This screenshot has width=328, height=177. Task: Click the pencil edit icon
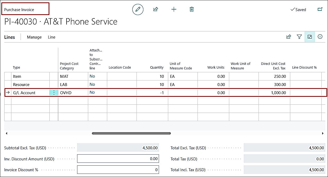point(138,9)
